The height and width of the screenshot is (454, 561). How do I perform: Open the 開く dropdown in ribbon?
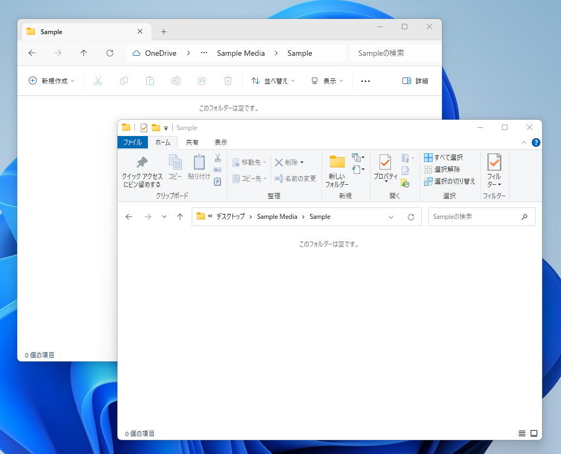(408, 158)
